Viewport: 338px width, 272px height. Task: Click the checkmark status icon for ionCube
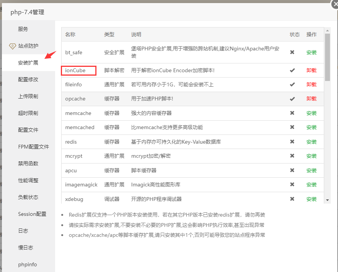[x=292, y=70]
